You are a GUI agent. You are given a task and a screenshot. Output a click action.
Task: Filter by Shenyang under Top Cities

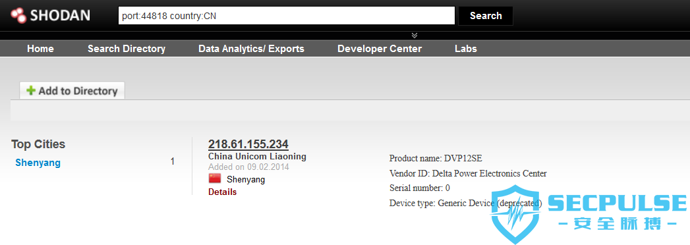click(38, 163)
